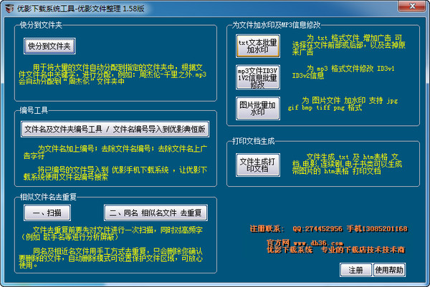Click the 手机13085201168 phone number text
This screenshot has width=430, height=287.
click(377, 228)
